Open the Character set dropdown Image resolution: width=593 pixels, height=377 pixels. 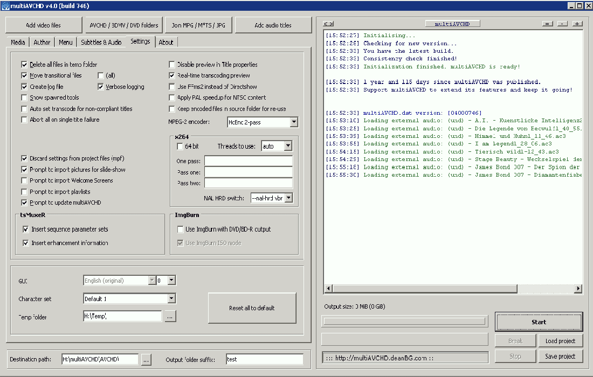171,298
